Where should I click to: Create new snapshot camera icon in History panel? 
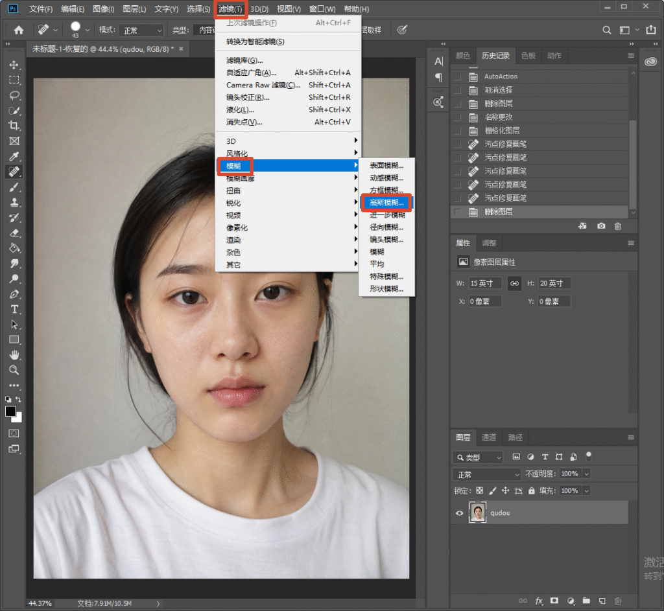601,226
